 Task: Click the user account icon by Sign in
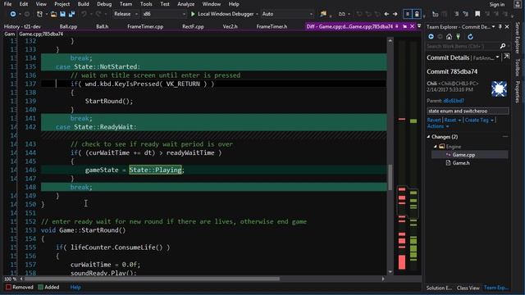[x=518, y=4]
